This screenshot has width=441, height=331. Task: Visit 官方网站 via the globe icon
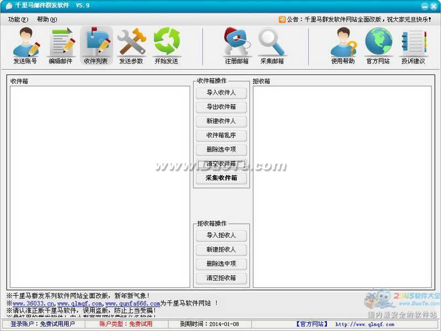(x=378, y=46)
